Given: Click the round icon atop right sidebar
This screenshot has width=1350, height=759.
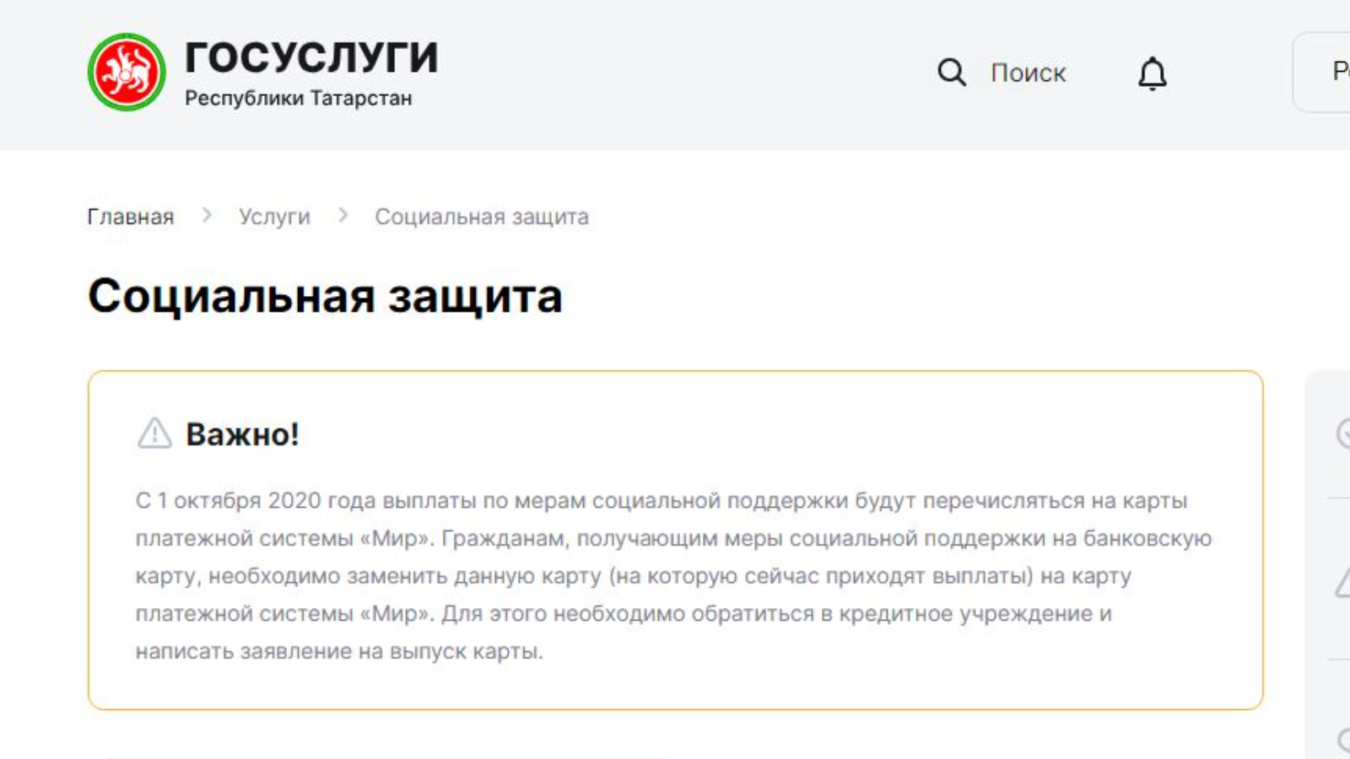Looking at the screenshot, I should click(1343, 433).
